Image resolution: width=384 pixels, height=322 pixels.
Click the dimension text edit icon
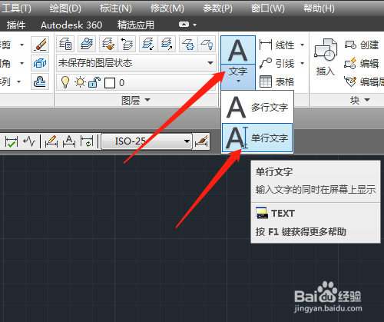pyautogui.click(x=69, y=141)
